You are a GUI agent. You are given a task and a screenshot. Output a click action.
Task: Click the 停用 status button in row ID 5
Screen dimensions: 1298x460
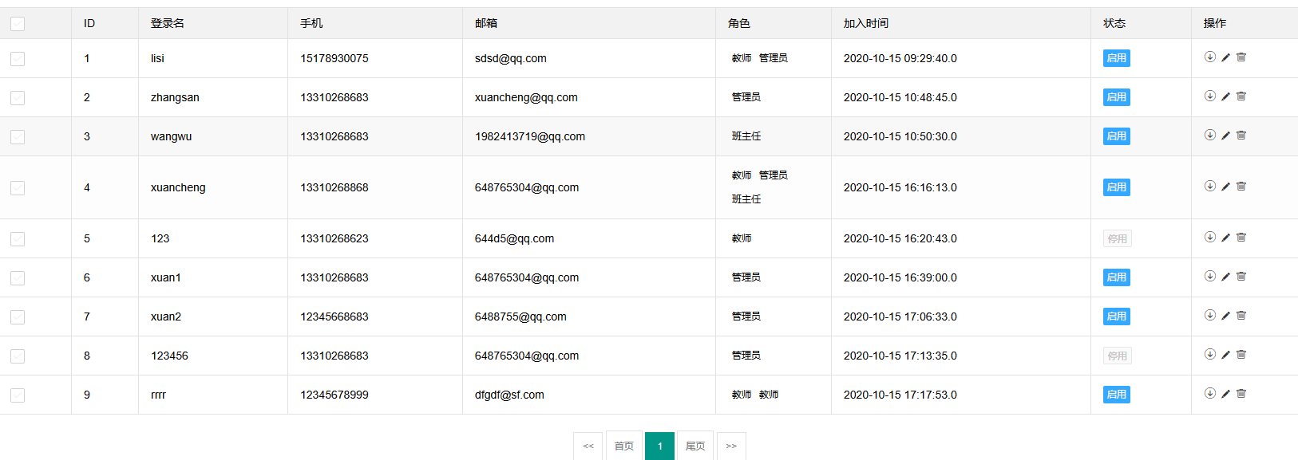click(1118, 238)
